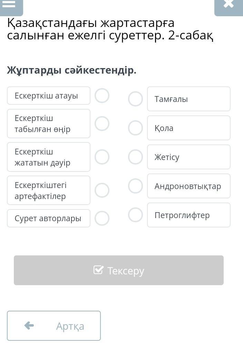Screen dimensions: 243x347
Task: Click the Сурет авторлары card
Action: (x=49, y=218)
